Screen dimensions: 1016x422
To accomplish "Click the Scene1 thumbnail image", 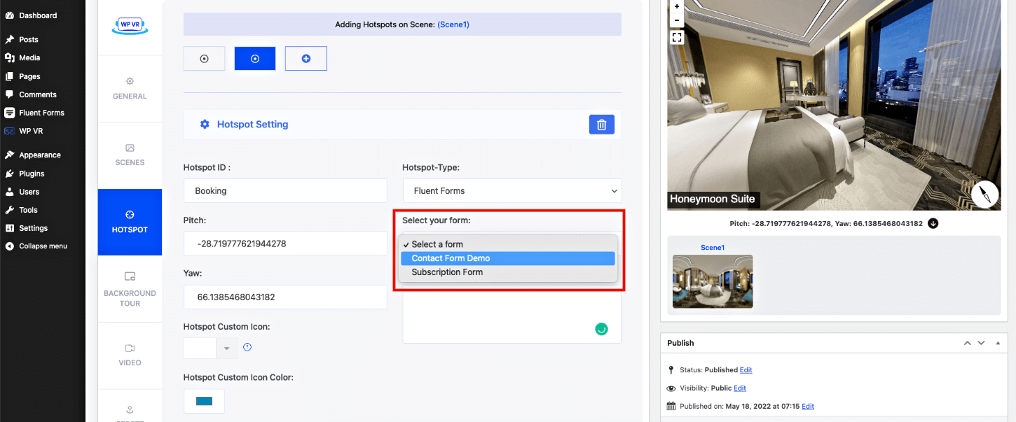I will pos(713,281).
